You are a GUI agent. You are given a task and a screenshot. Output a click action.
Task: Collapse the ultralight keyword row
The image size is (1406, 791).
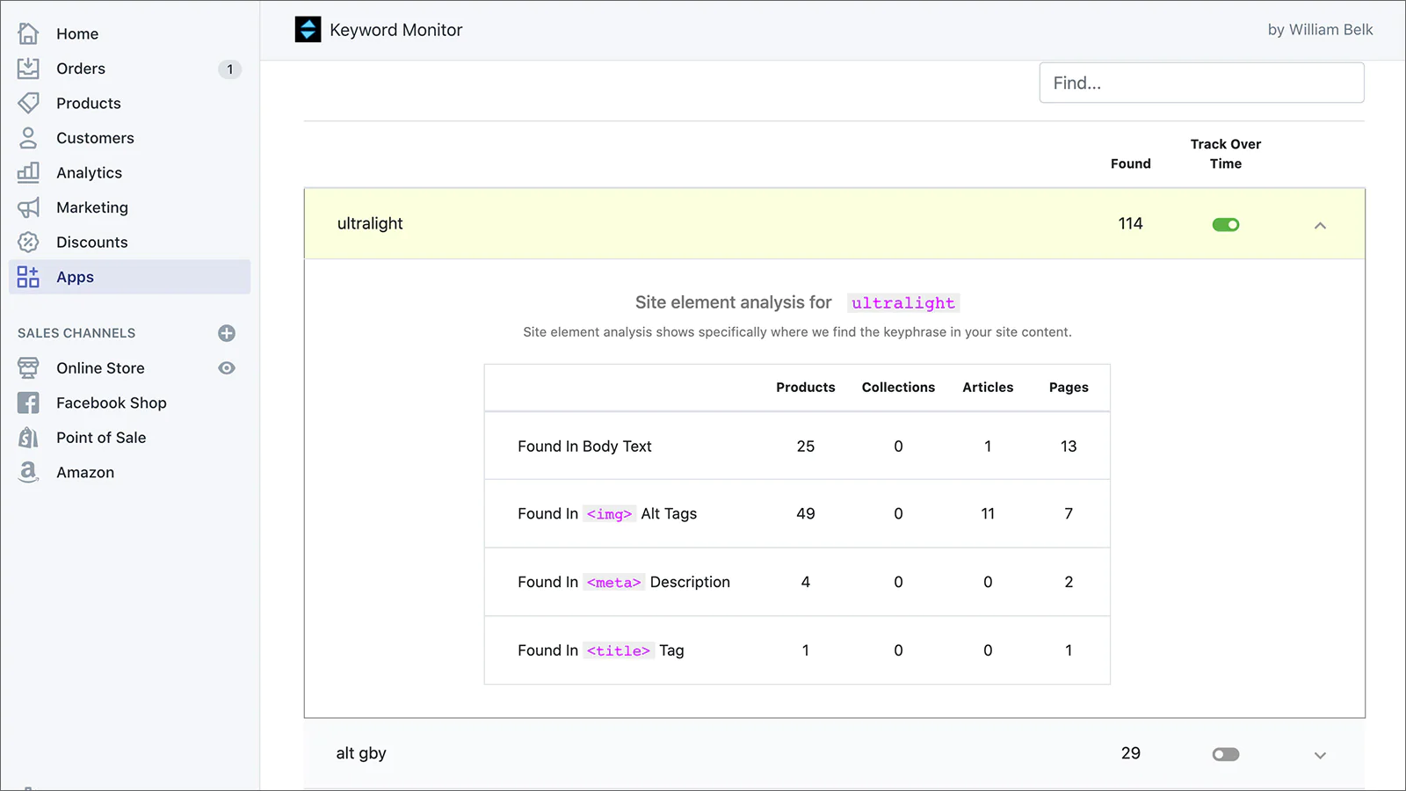pos(1319,226)
